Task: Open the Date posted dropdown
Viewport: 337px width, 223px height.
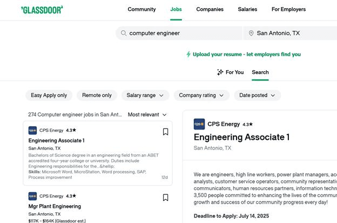Action: [x=257, y=95]
